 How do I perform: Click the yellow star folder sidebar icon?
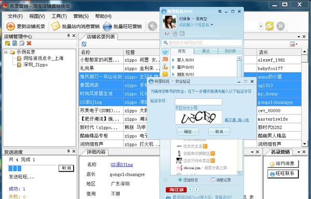click(165, 74)
